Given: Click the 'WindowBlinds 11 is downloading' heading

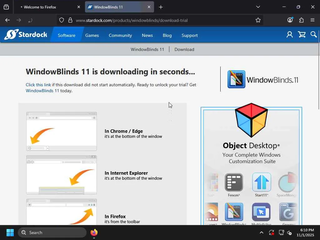Looking at the screenshot, I should [x=110, y=72].
